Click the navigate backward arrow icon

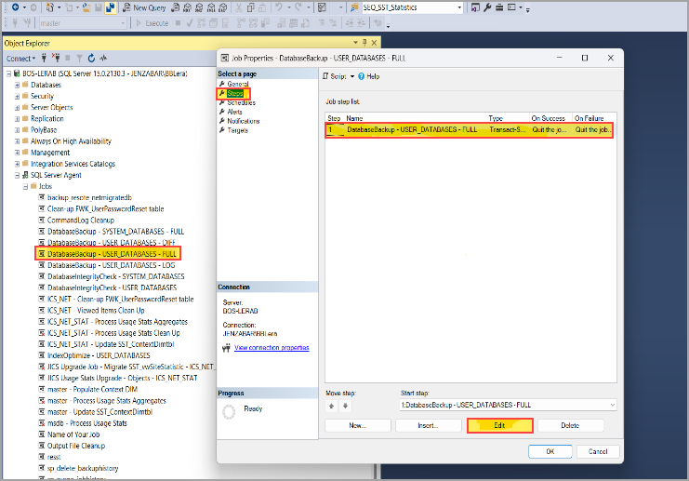click(15, 7)
